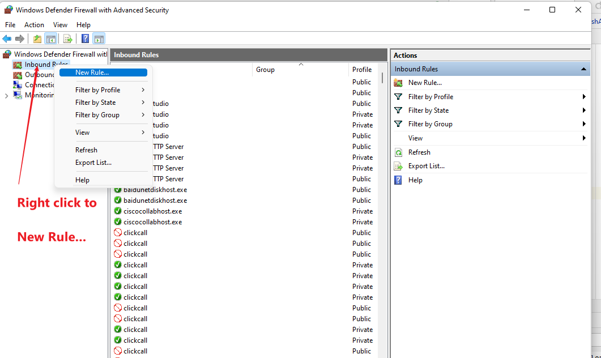Choose New Rule... in the context menu
Screen dimensions: 601x358
(x=103, y=73)
